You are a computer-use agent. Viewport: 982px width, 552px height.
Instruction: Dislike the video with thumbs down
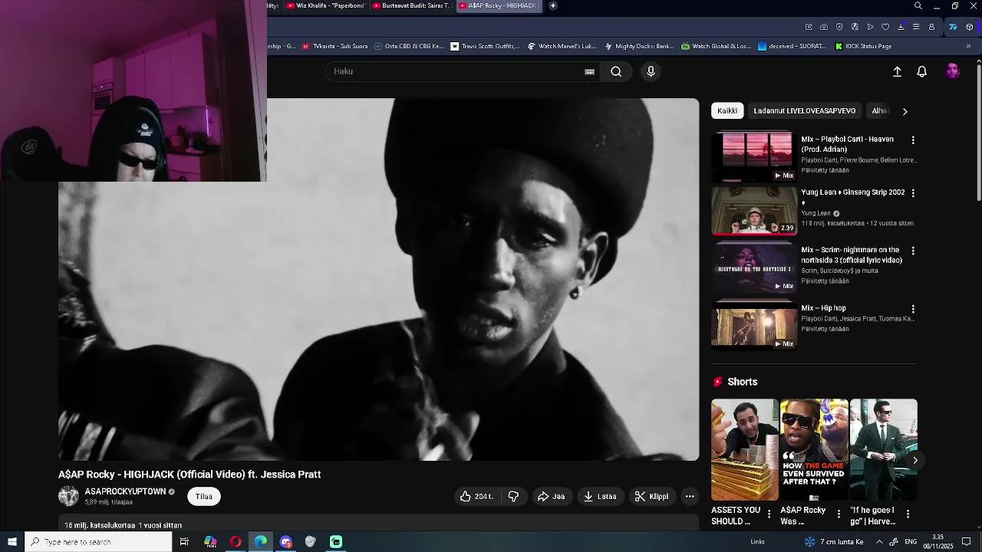[x=513, y=496]
